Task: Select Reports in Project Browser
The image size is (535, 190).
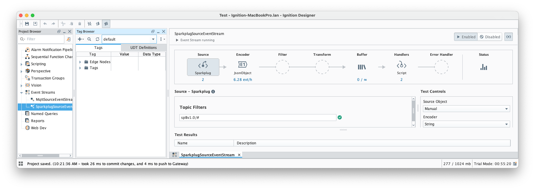Action: tap(35, 121)
